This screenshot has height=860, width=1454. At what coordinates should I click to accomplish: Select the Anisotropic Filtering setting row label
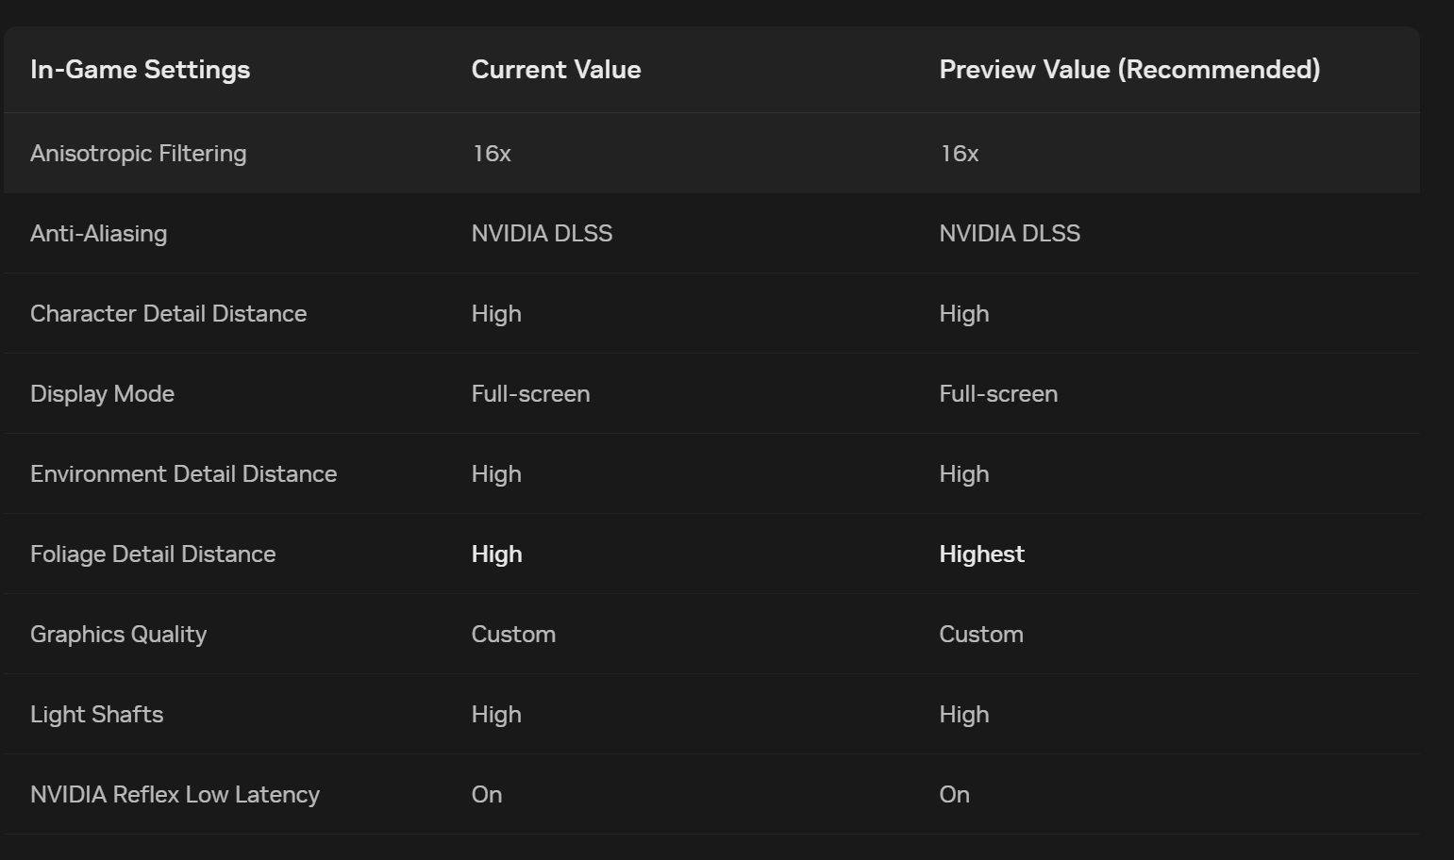[x=138, y=154]
